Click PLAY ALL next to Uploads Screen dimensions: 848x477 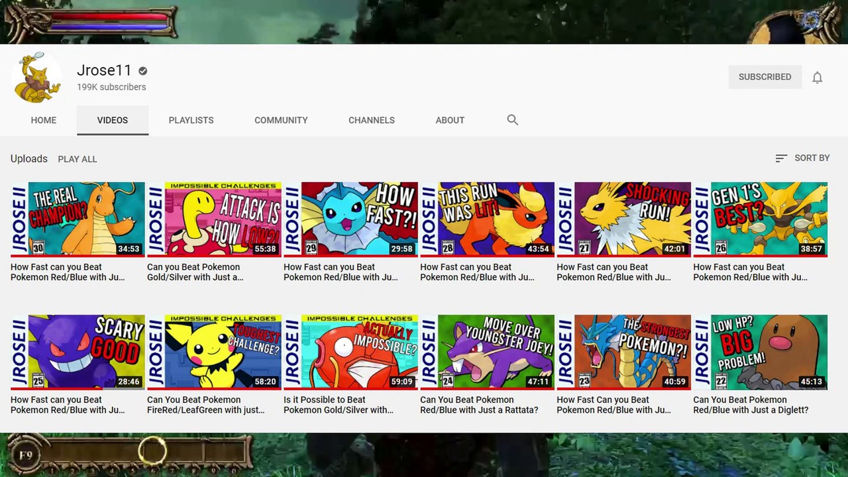click(x=78, y=159)
